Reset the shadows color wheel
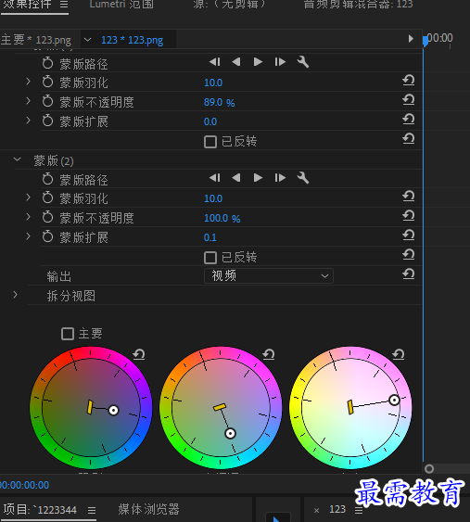This screenshot has width=470, height=522. tap(139, 354)
